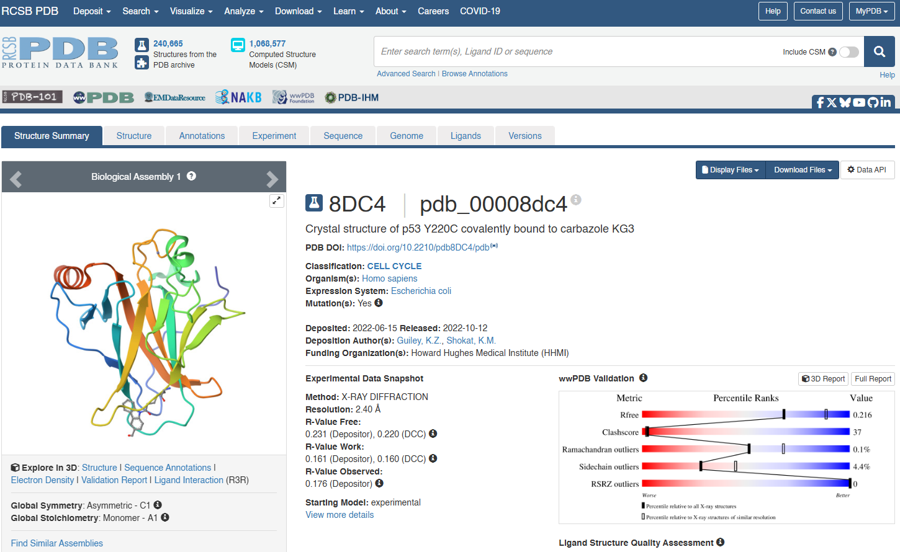Open the PDB-IHM logo link
Image resolution: width=900 pixels, height=552 pixels.
[352, 97]
